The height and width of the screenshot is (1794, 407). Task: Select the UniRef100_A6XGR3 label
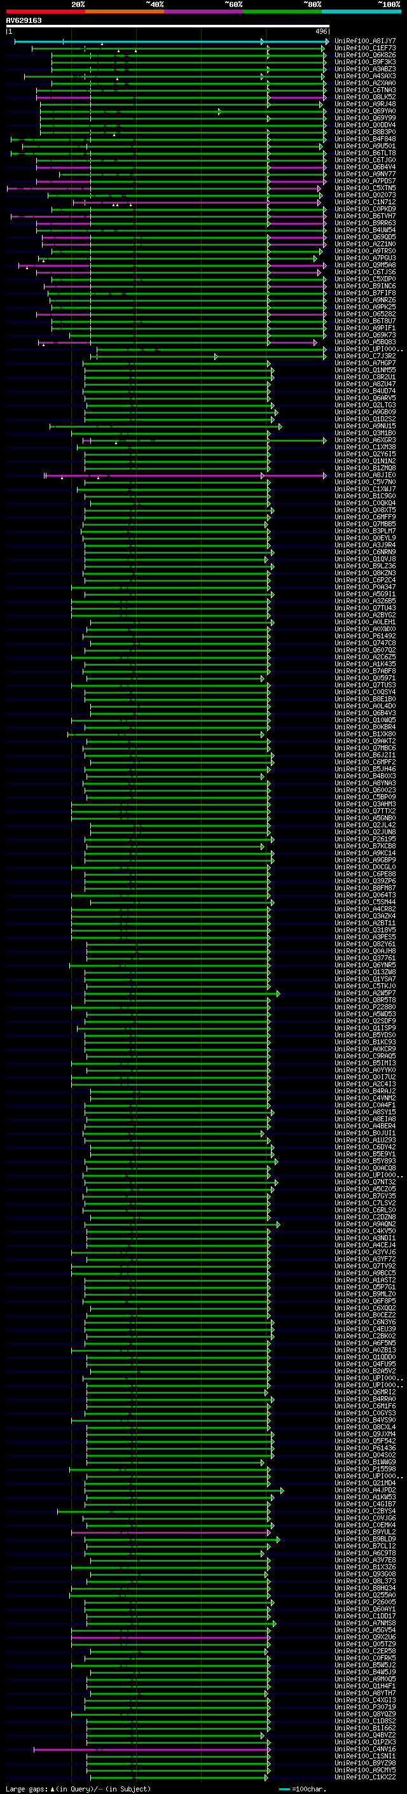point(365,440)
